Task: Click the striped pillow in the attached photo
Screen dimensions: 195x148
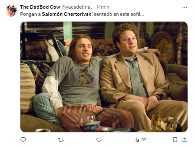Action: [x=28, y=88]
